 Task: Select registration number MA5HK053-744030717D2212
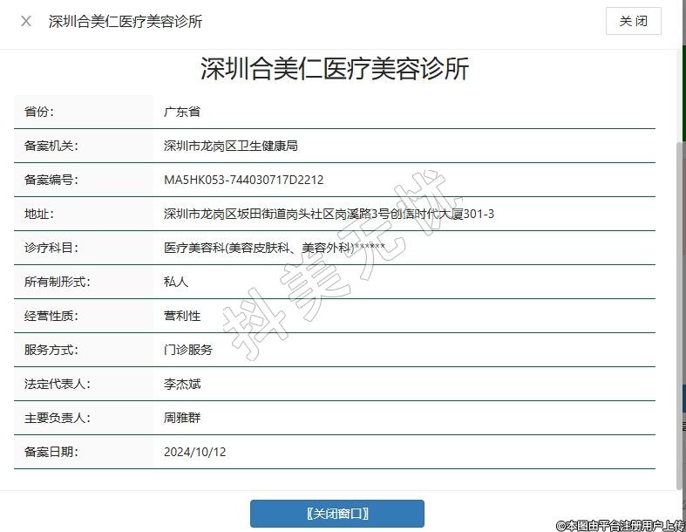tap(243, 181)
